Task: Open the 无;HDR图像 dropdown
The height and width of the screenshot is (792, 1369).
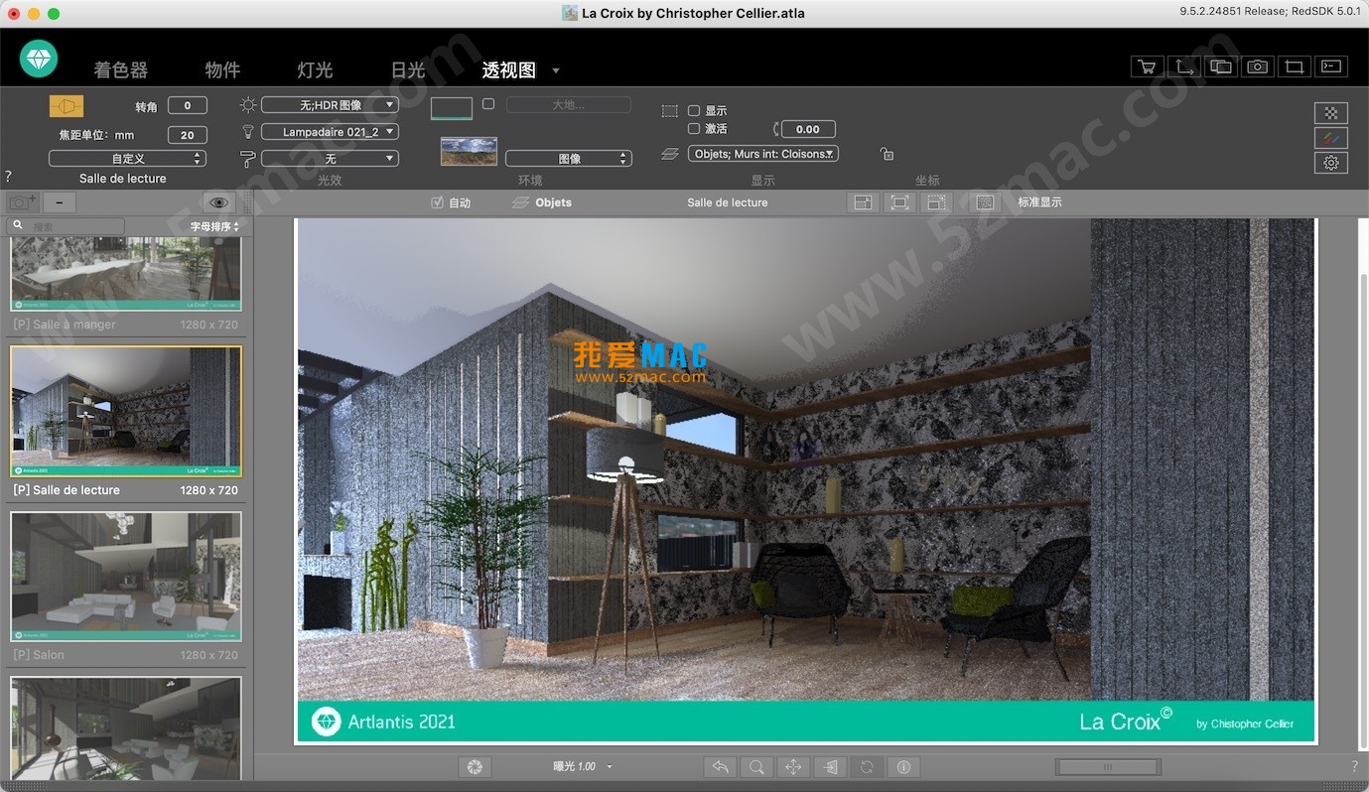Action: tap(330, 104)
